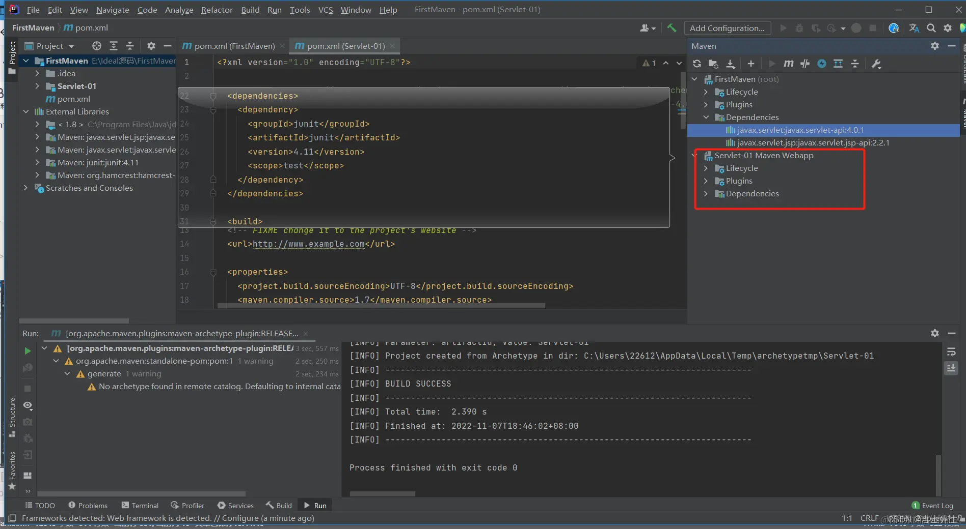The width and height of the screenshot is (966, 529).
Task: Click the green Rerun button in Run panel
Action: click(28, 351)
